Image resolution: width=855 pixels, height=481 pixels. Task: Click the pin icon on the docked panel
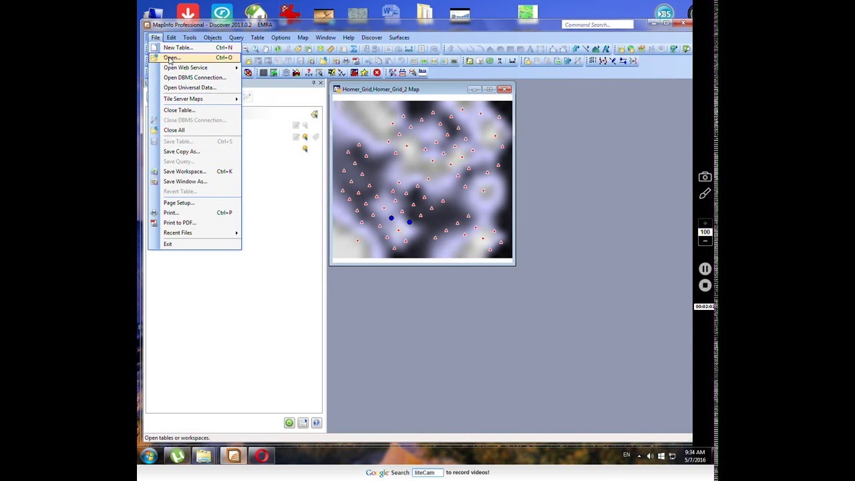tap(314, 83)
